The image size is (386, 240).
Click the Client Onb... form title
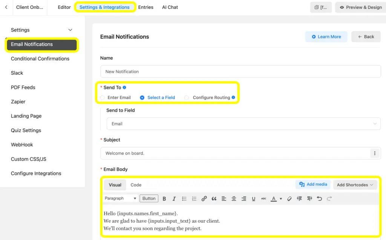tap(29, 8)
